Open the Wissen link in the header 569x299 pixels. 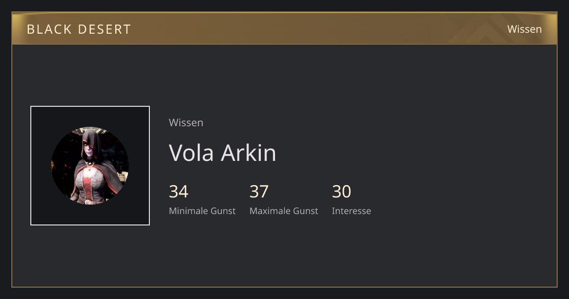click(x=524, y=29)
